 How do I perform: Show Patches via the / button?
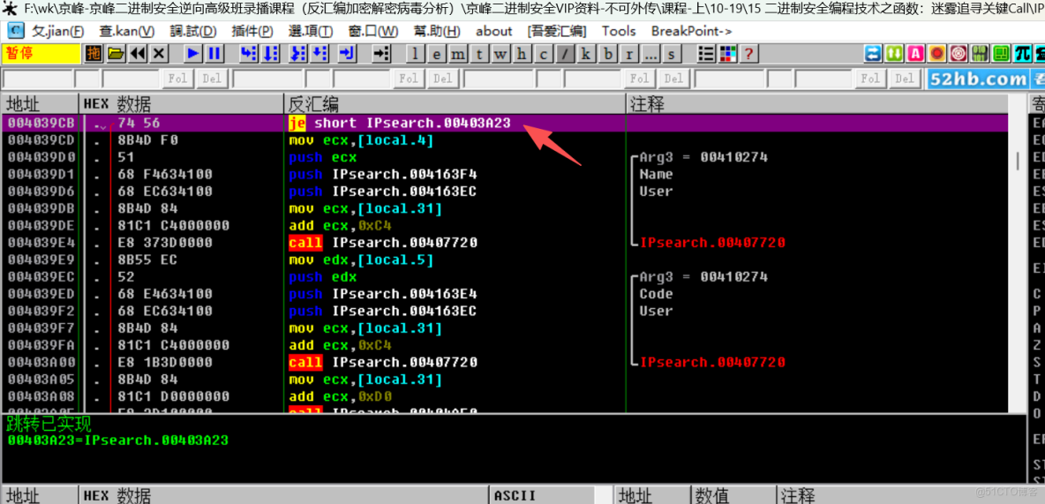(x=565, y=54)
